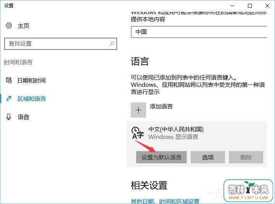Click the 设置为默认语言 button

(161, 157)
